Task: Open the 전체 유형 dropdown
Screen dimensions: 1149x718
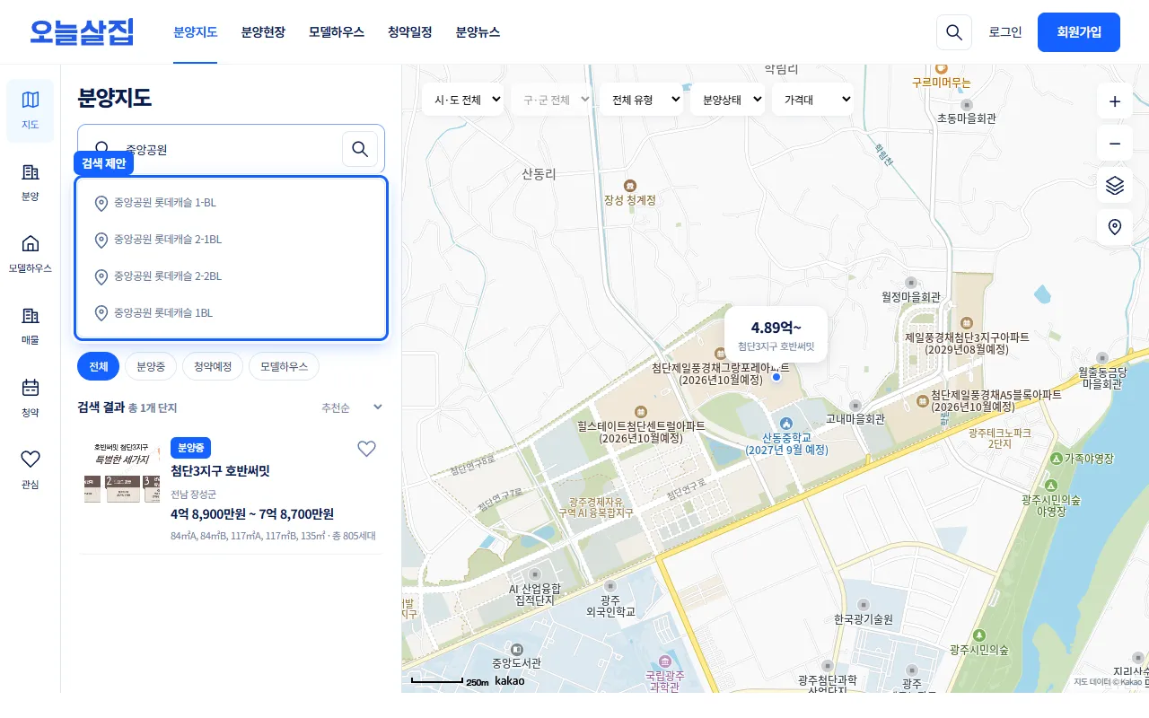Action: pyautogui.click(x=641, y=100)
